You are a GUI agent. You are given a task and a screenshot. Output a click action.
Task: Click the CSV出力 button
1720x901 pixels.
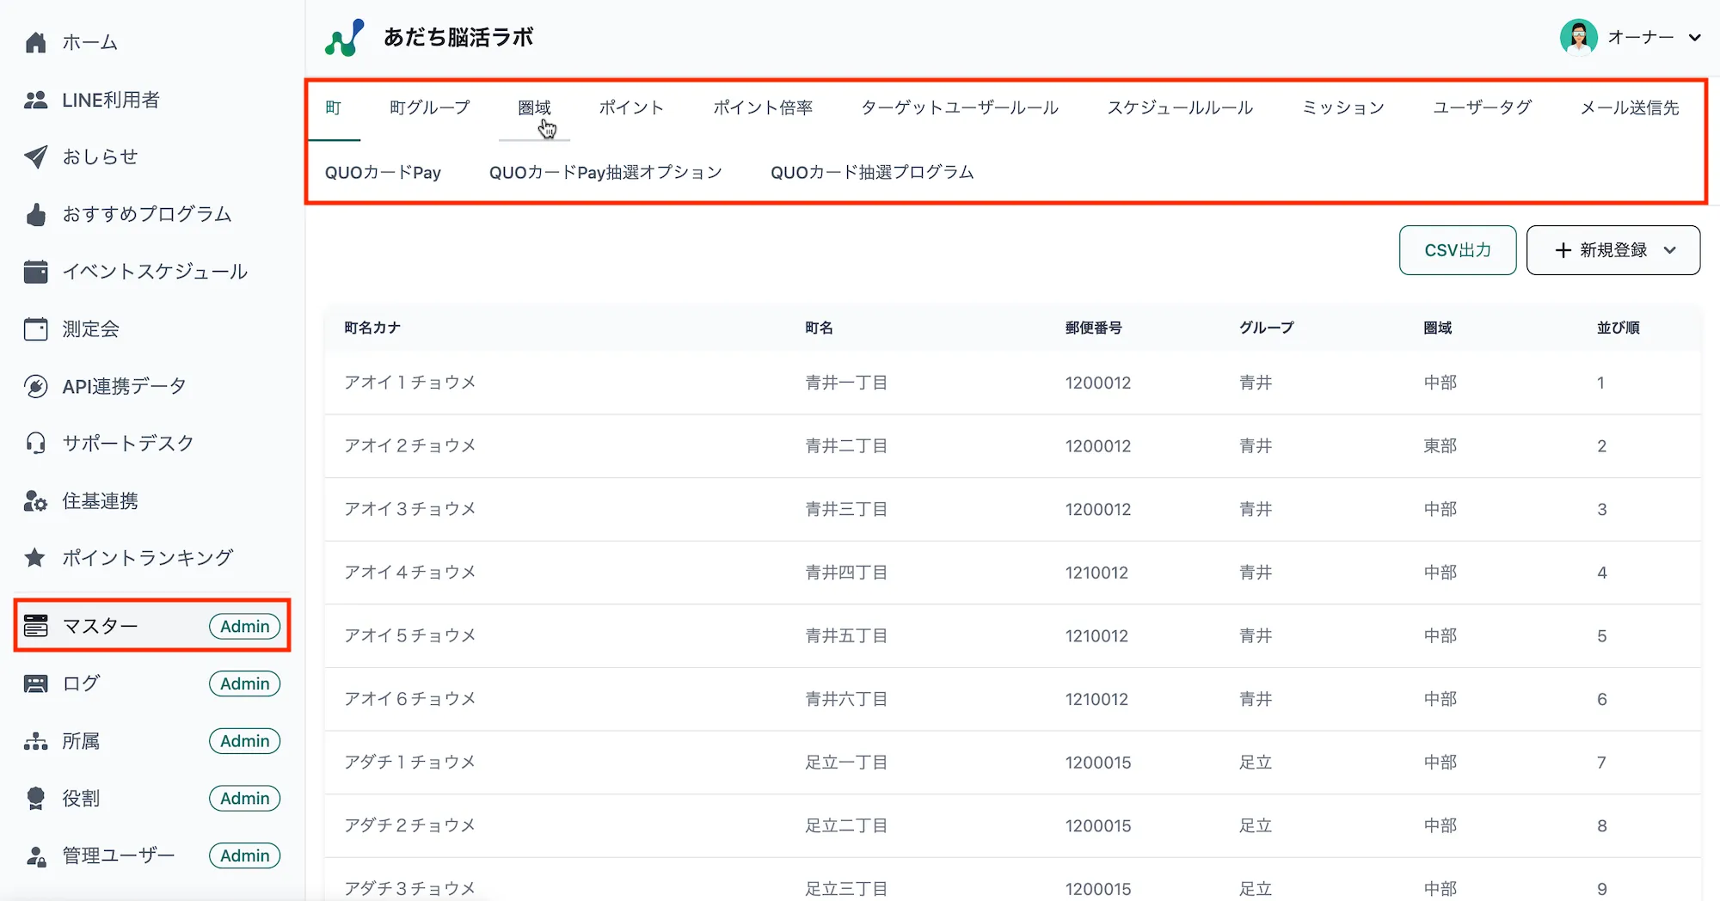pyautogui.click(x=1457, y=250)
